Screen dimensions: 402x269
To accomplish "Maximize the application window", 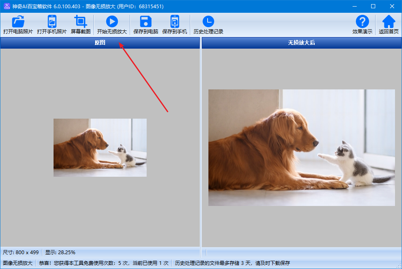I will tap(373, 6).
